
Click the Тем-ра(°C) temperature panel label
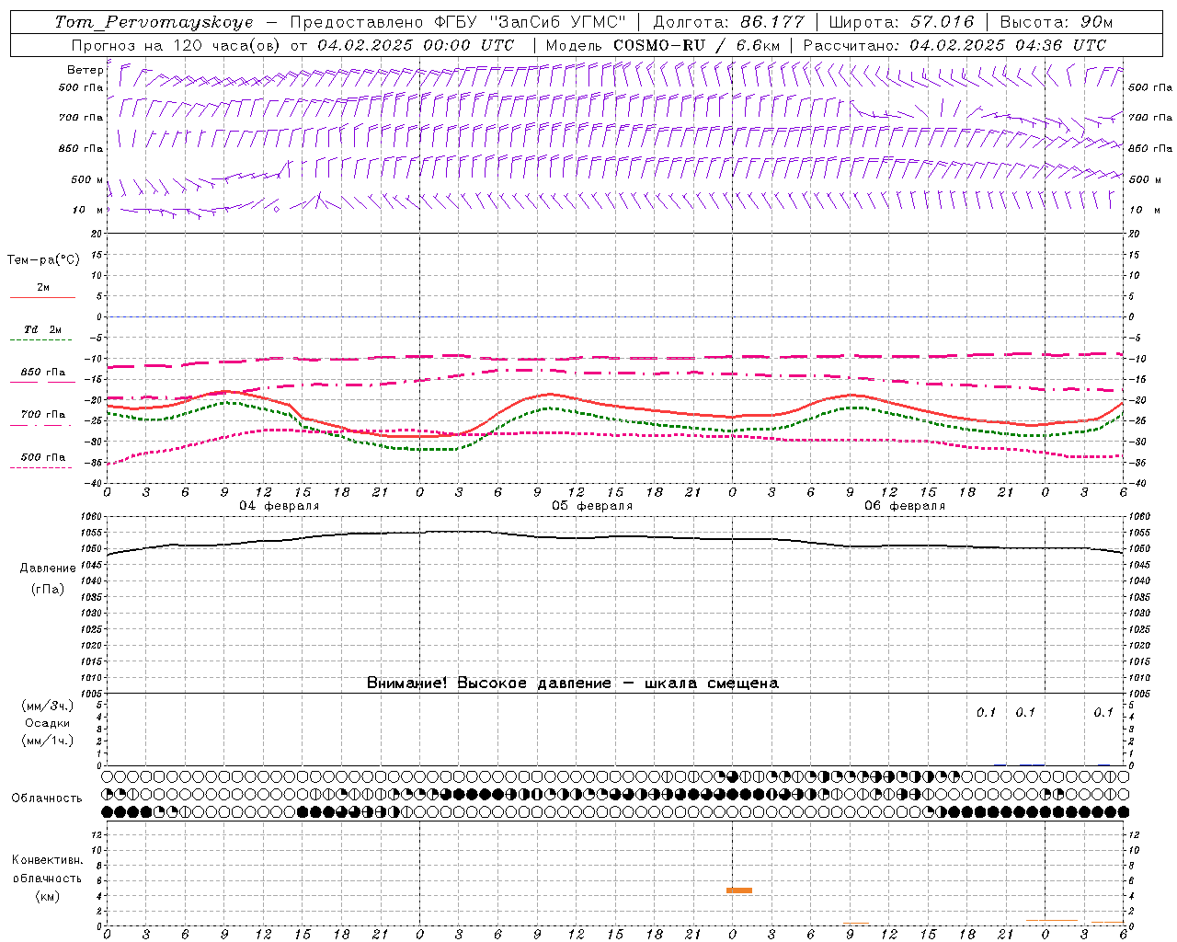click(x=43, y=259)
